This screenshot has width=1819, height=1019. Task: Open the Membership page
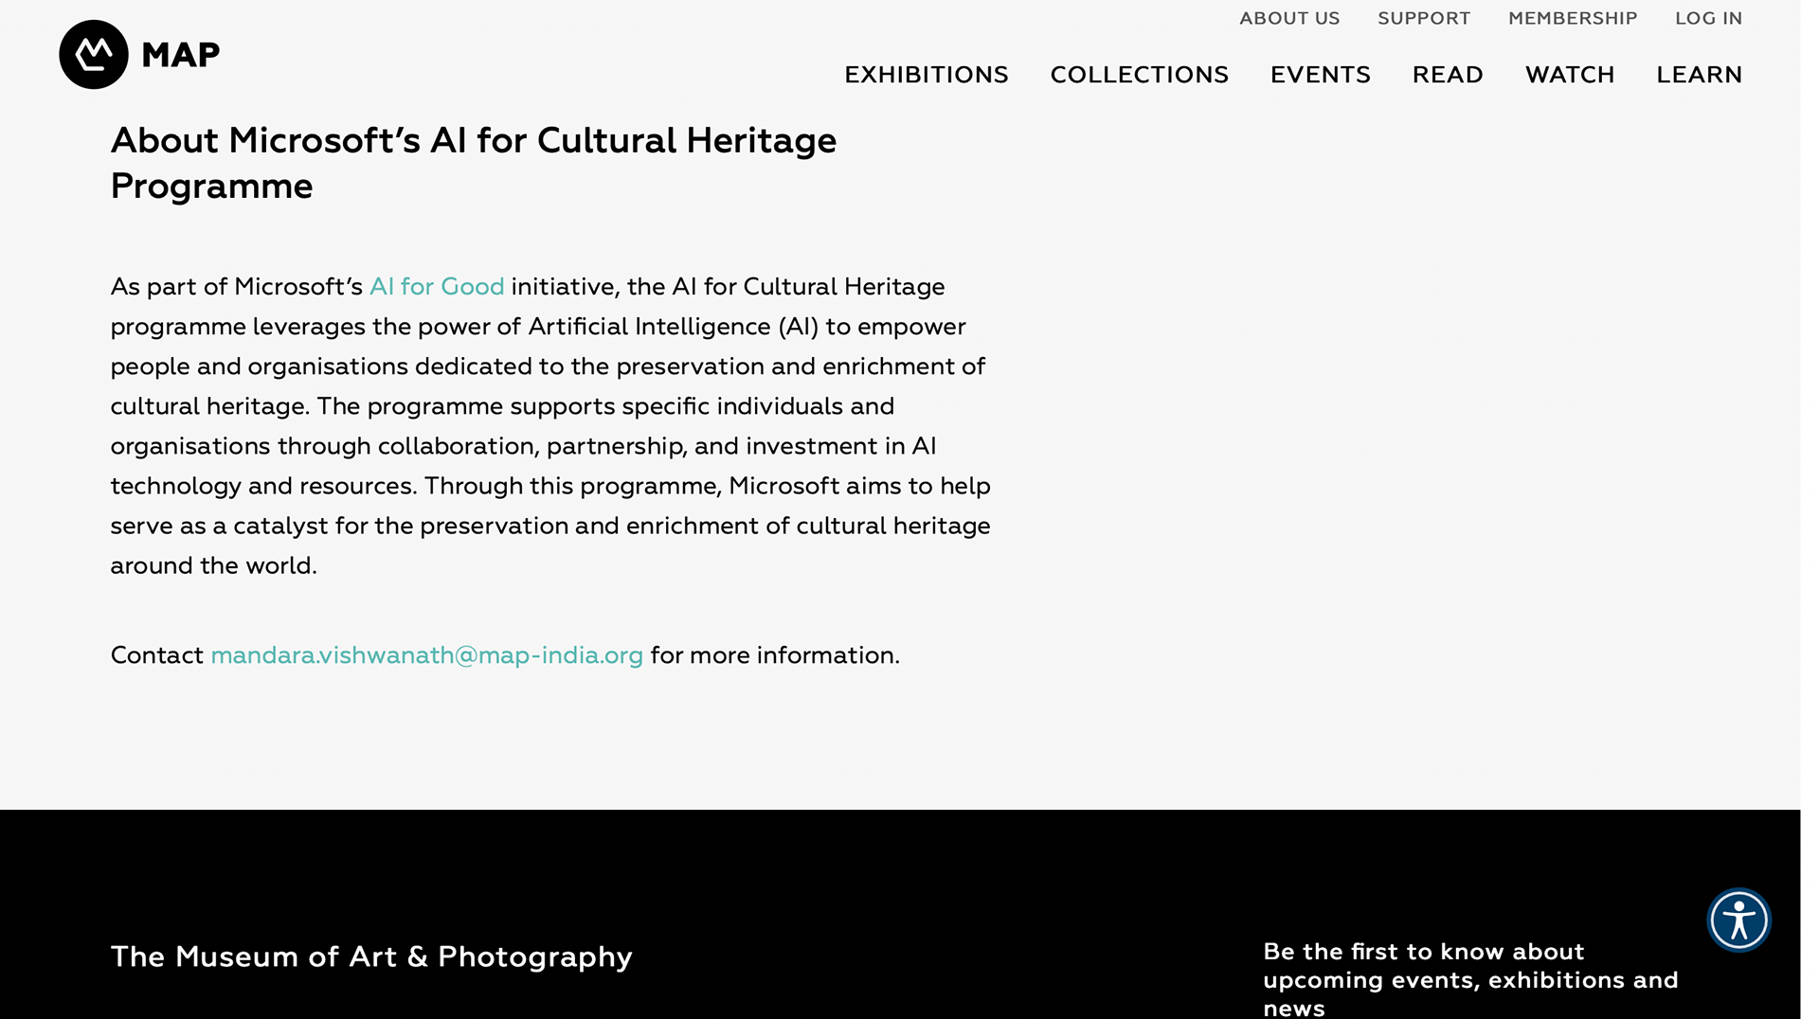[x=1573, y=18]
